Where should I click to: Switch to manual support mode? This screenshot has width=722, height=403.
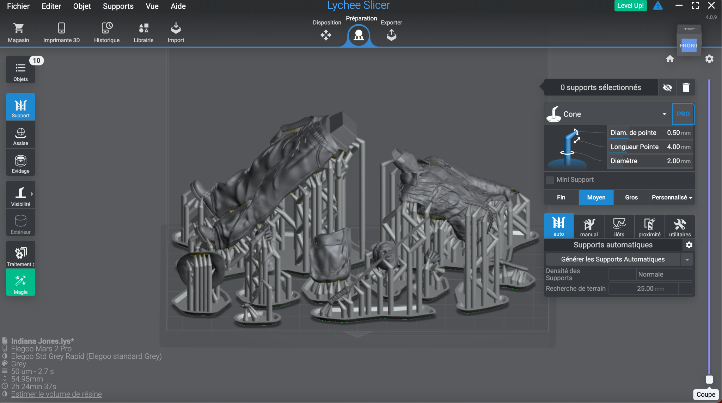pyautogui.click(x=589, y=227)
